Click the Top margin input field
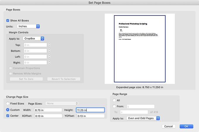The height and width of the screenshot is (132, 199). pyautogui.click(x=35, y=45)
